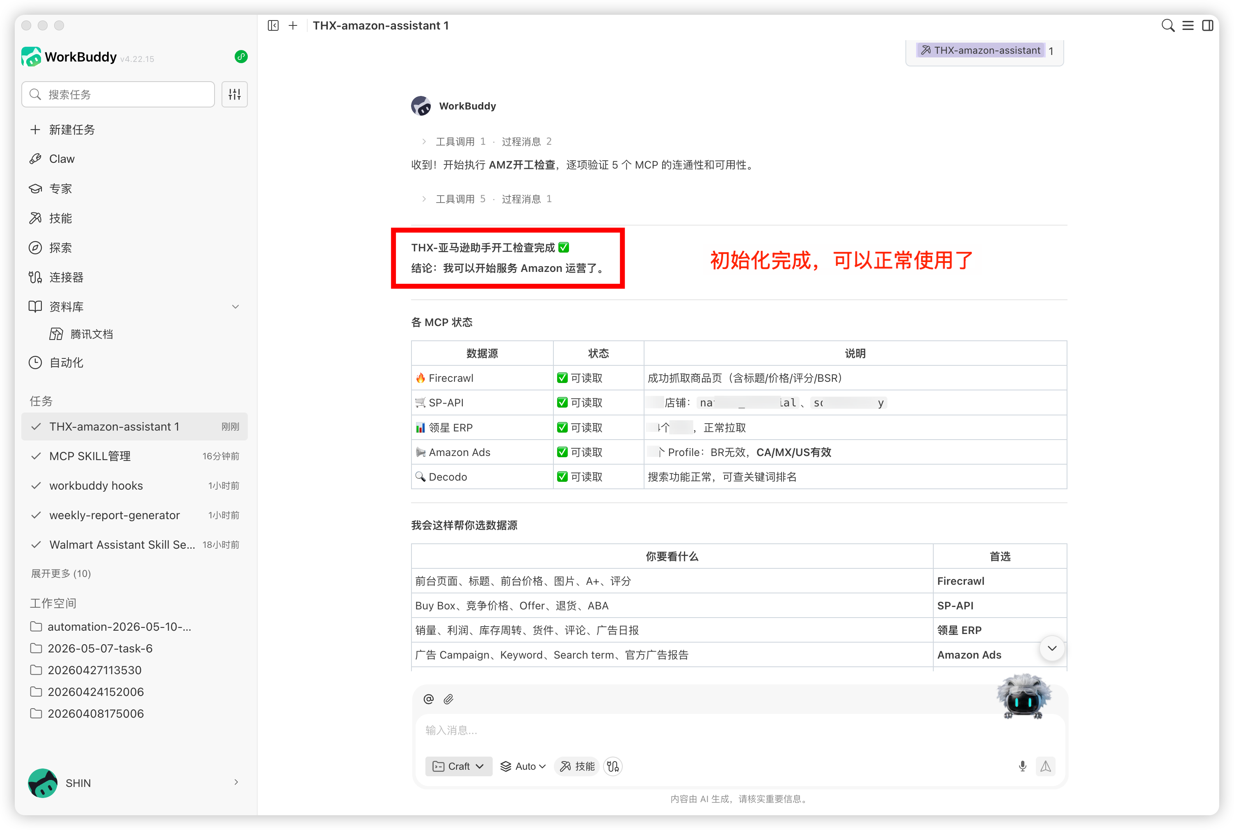
Task: Open the 探索 explore section
Action: click(x=135, y=248)
